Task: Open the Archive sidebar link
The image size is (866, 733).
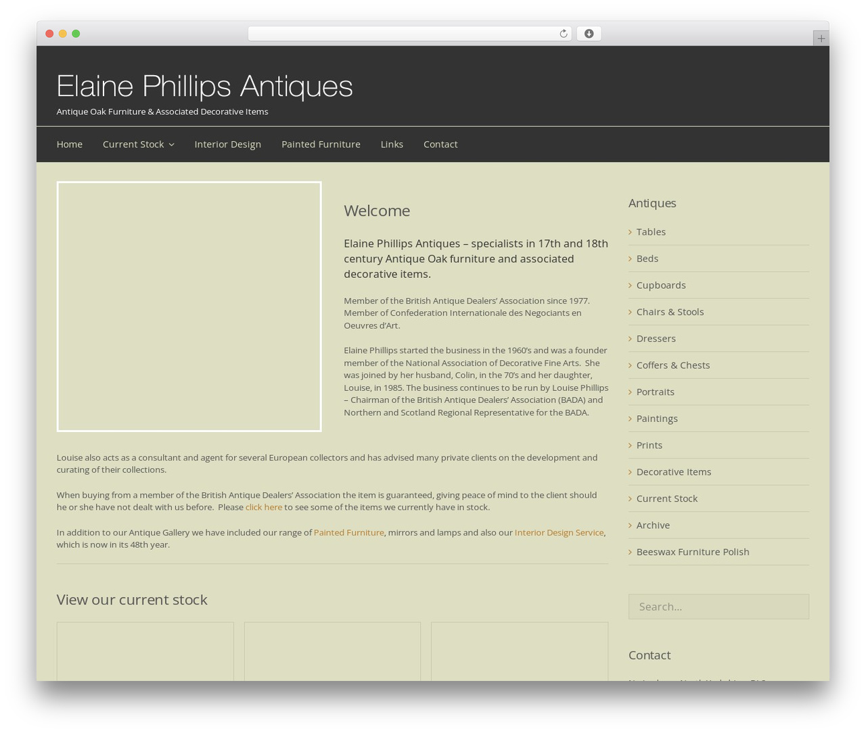Action: 653,525
